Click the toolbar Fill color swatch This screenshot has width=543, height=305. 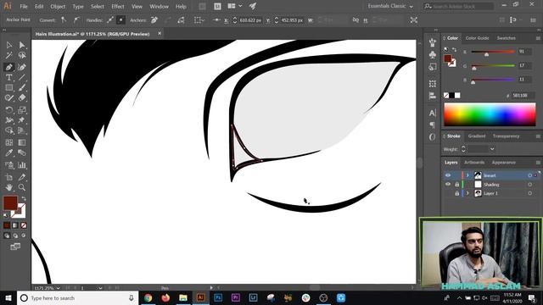click(x=10, y=203)
